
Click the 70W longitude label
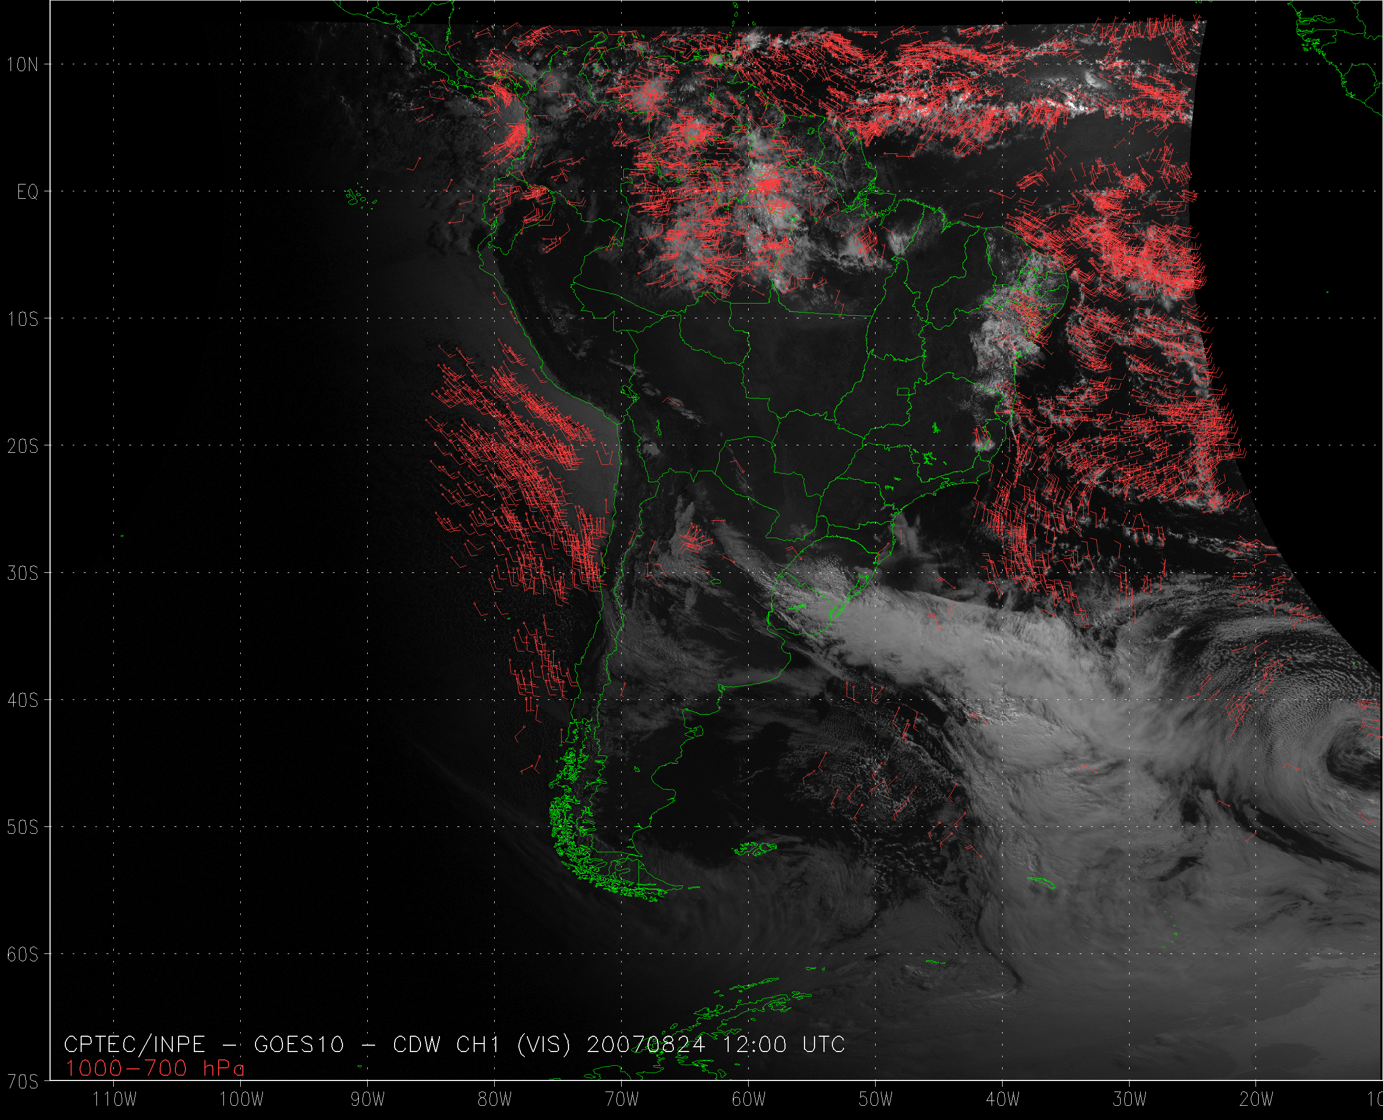622,1099
